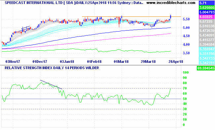Click the 5.434091 value label
This screenshot has width=215, height=130.
pyautogui.click(x=207, y=35)
